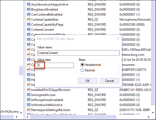Click REG_SZ type of CortanaCapabilities

tap(93, 20)
